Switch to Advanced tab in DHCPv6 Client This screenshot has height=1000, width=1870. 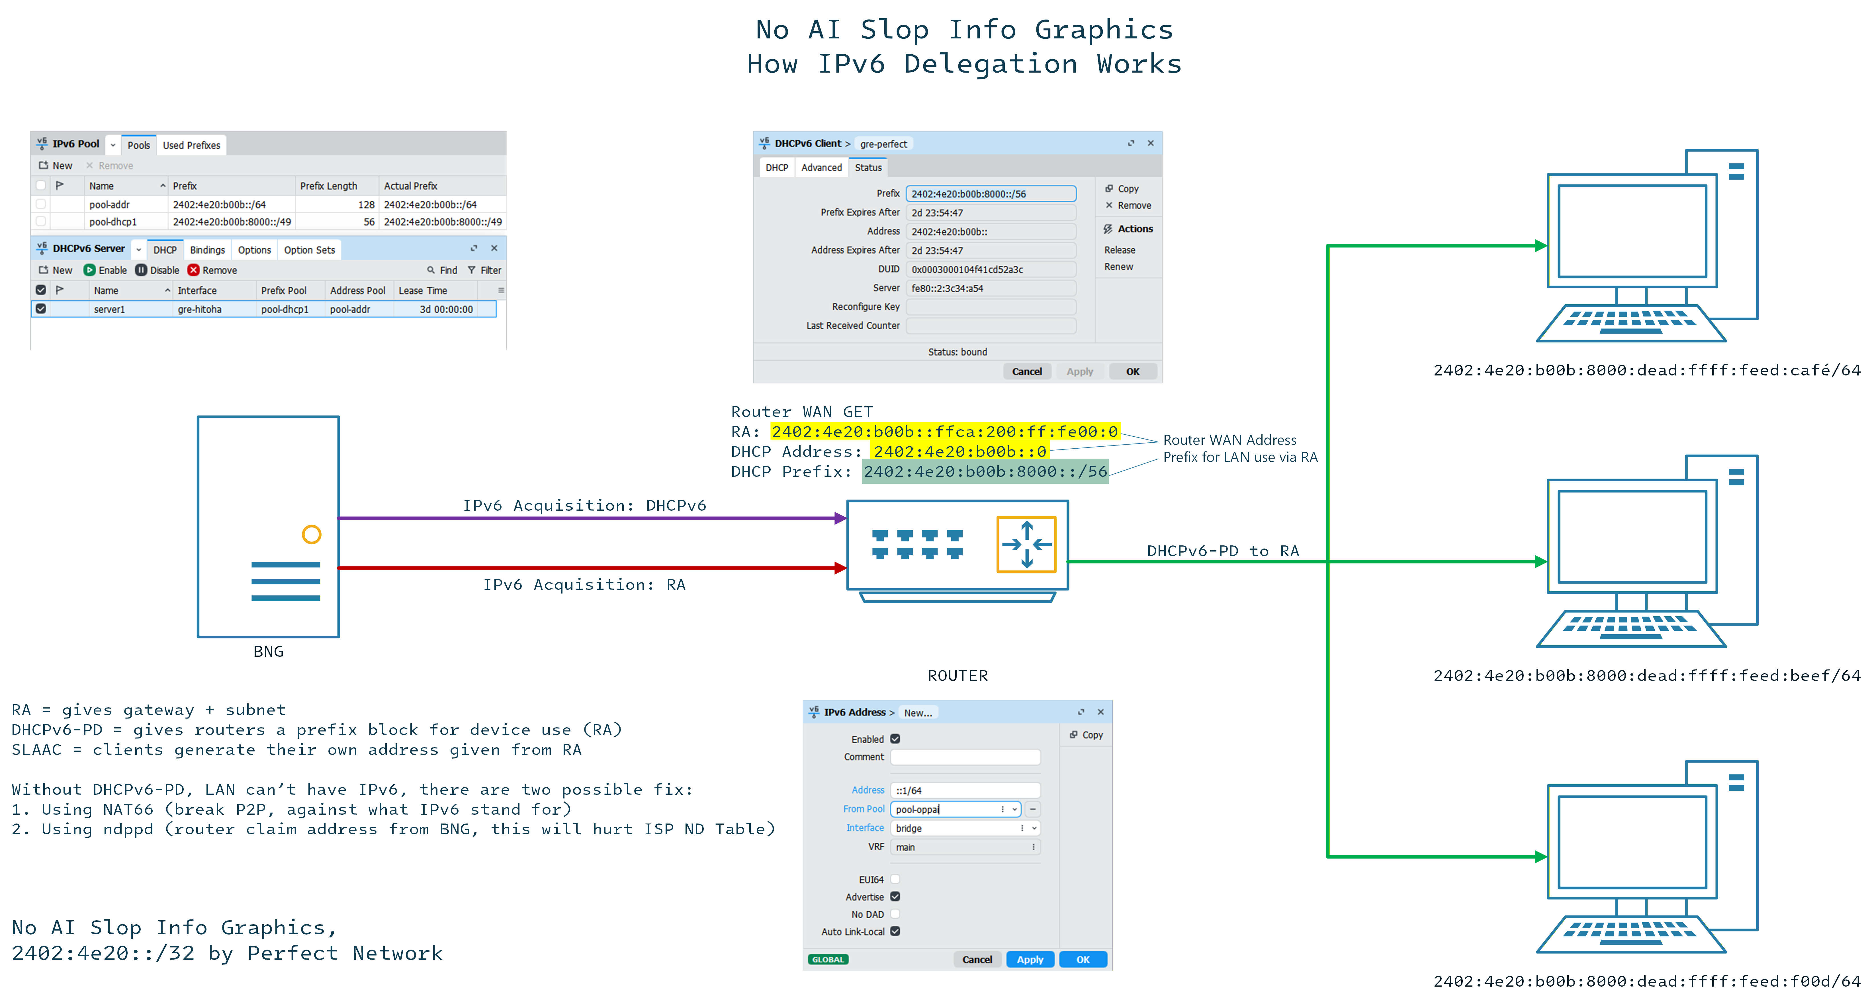coord(822,168)
